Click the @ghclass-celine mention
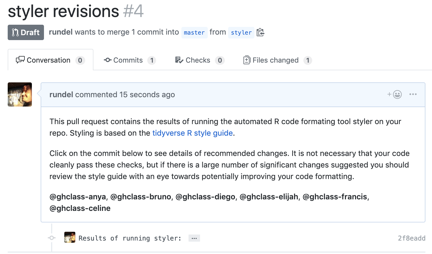This screenshot has height=254, width=432. pyautogui.click(x=80, y=208)
